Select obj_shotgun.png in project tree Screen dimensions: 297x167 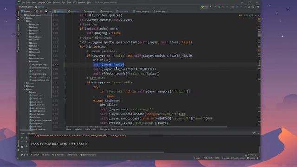pyautogui.click(x=39, y=64)
